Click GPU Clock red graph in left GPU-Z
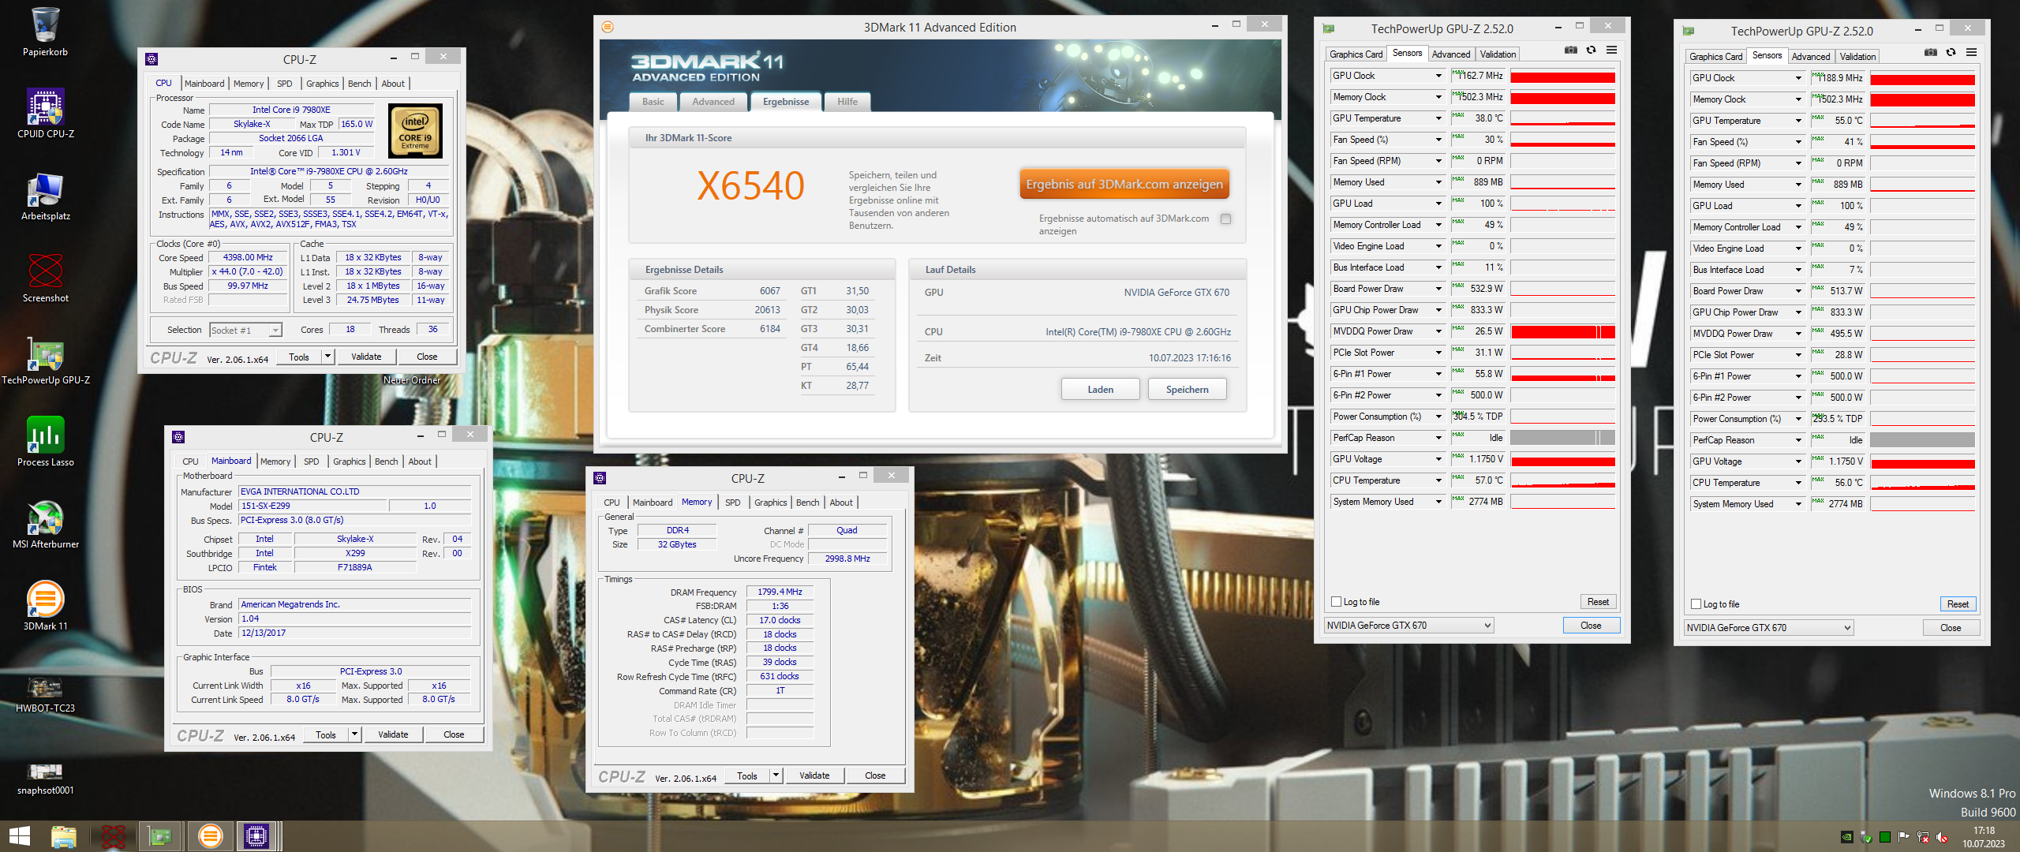The height and width of the screenshot is (852, 2020). [1562, 76]
